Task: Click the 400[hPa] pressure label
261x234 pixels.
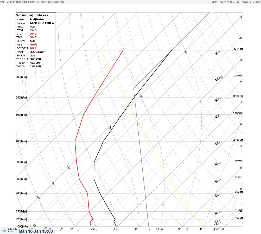Action: (x=21, y=141)
